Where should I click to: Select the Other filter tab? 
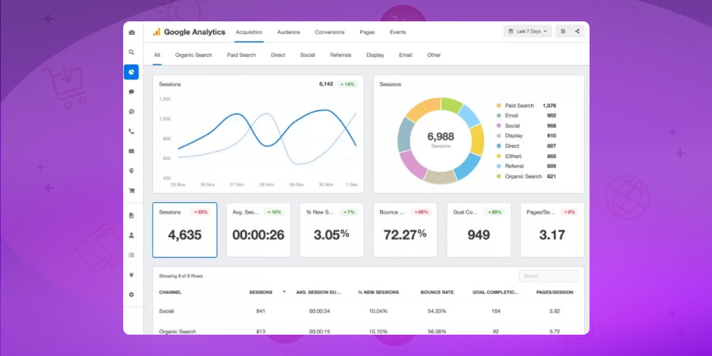coord(434,55)
